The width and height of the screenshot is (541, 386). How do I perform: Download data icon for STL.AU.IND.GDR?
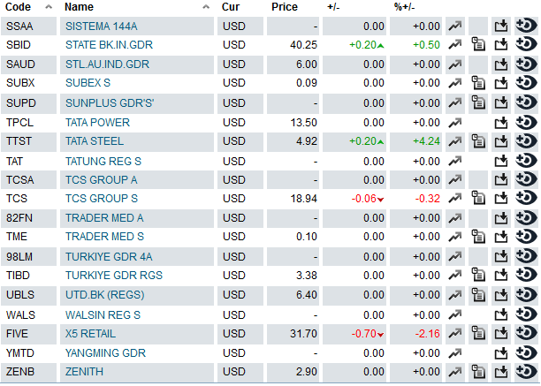click(x=501, y=64)
